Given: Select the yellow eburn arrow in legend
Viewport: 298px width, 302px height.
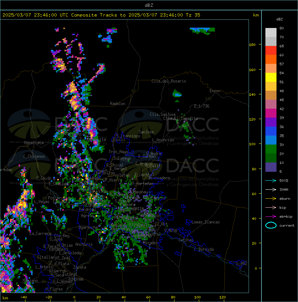Looking at the screenshot, I should pyautogui.click(x=271, y=199).
